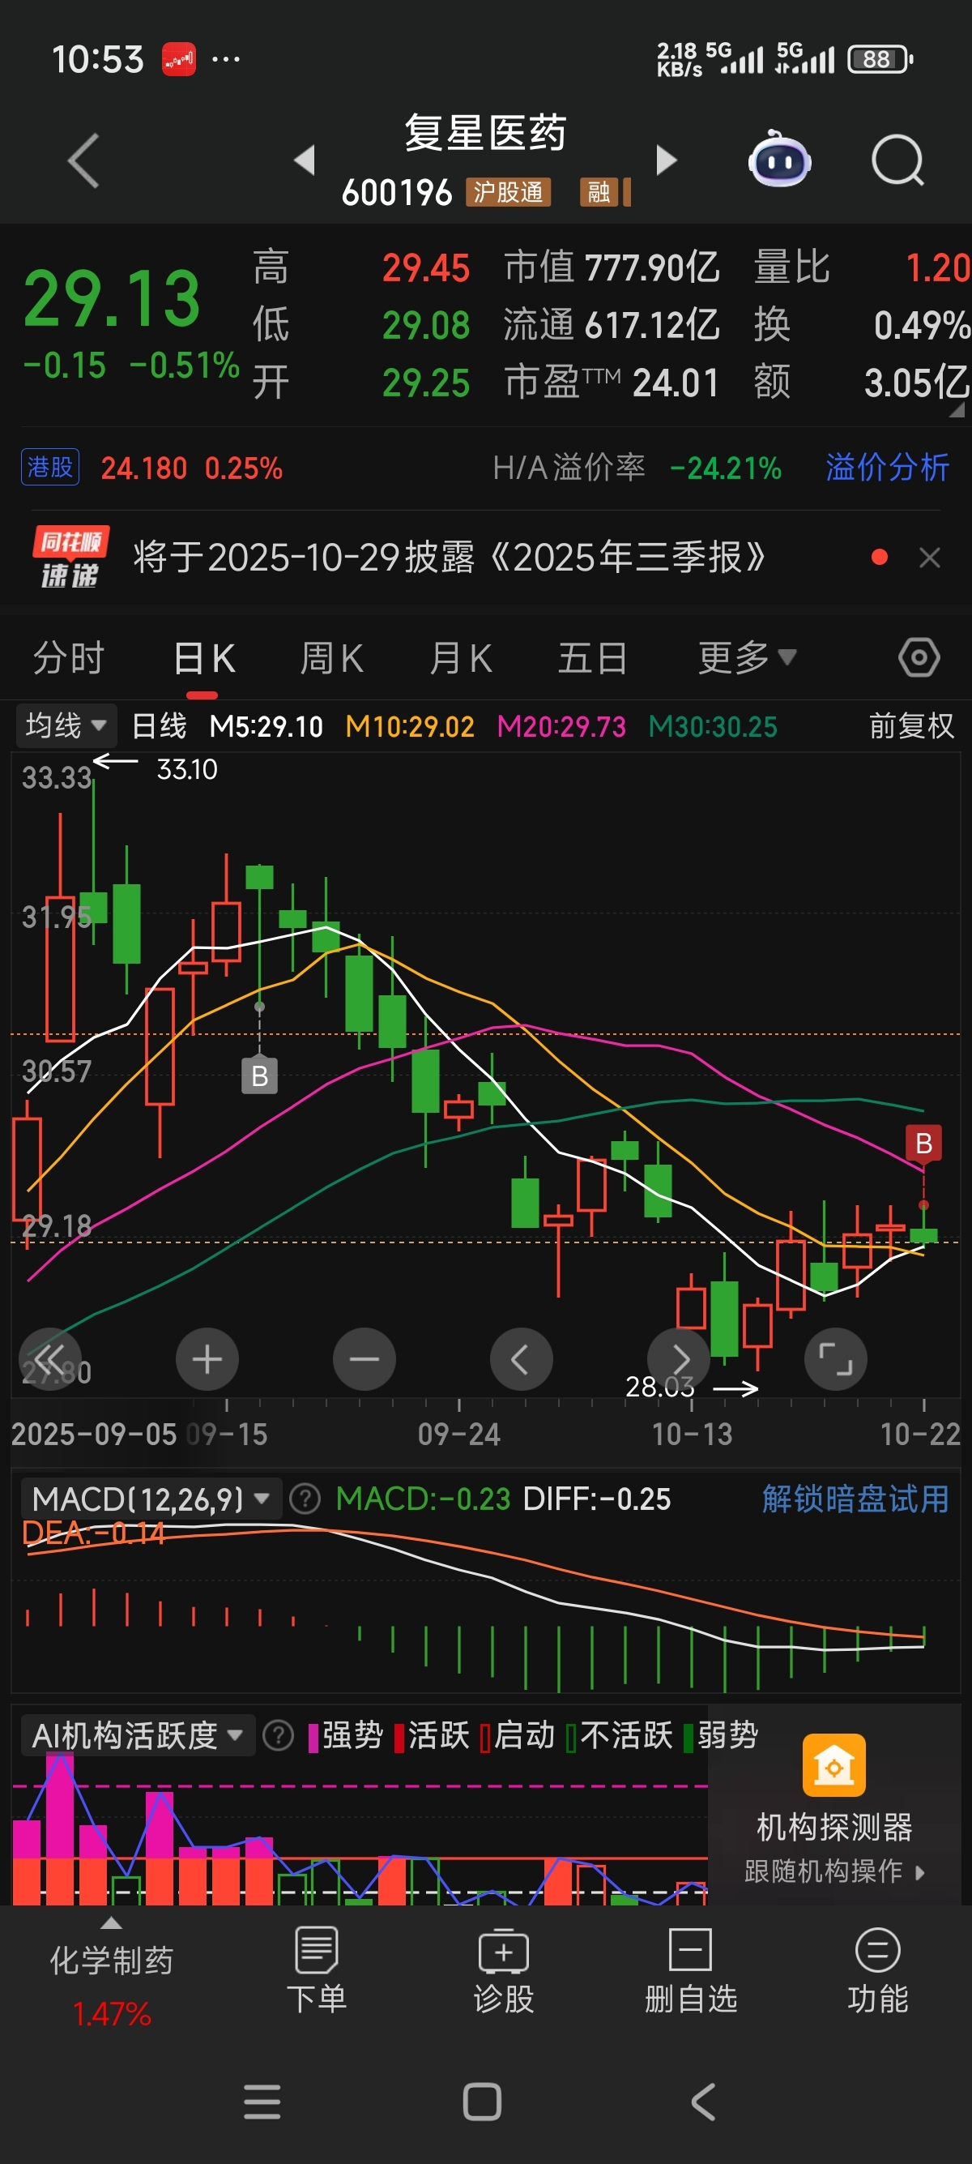Tap the H/A溢价率 -24.21% value
Image resolution: width=972 pixels, height=2164 pixels.
point(725,467)
